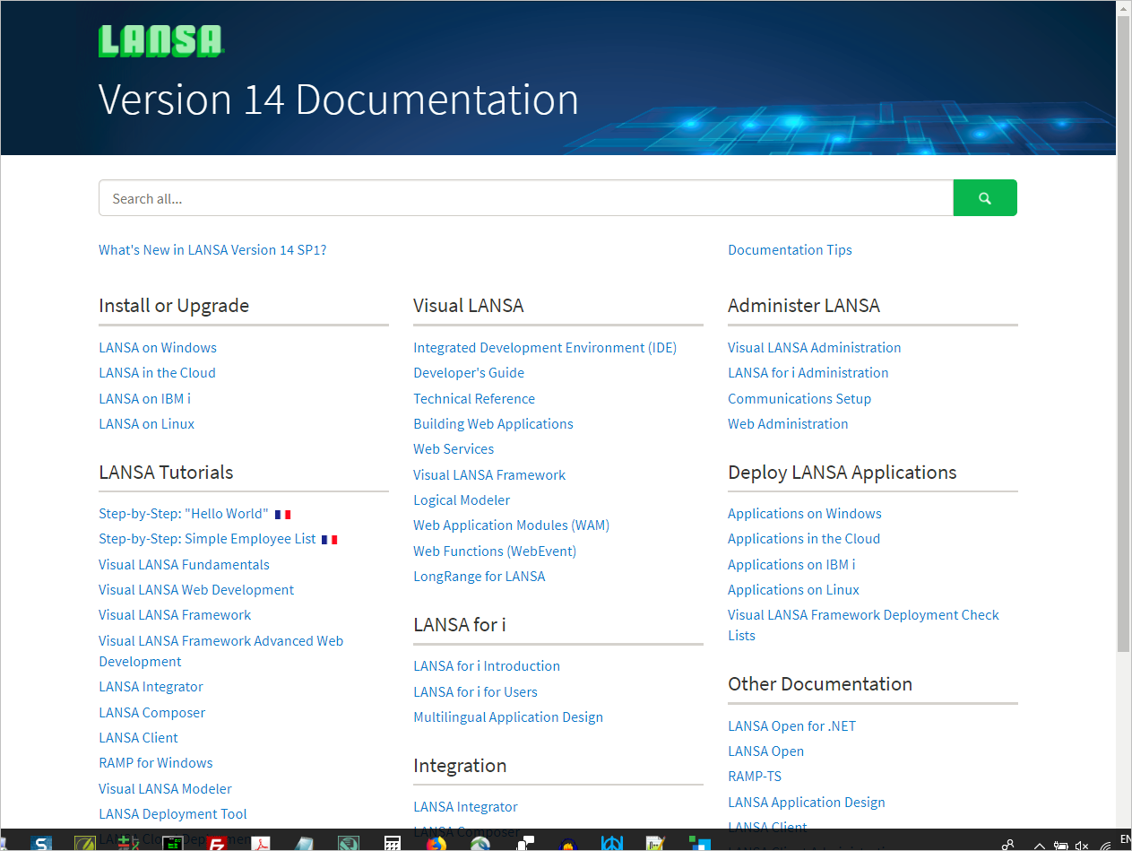The width and height of the screenshot is (1132, 851).
Task: Open LANSA for i Administration link
Action: [x=808, y=373]
